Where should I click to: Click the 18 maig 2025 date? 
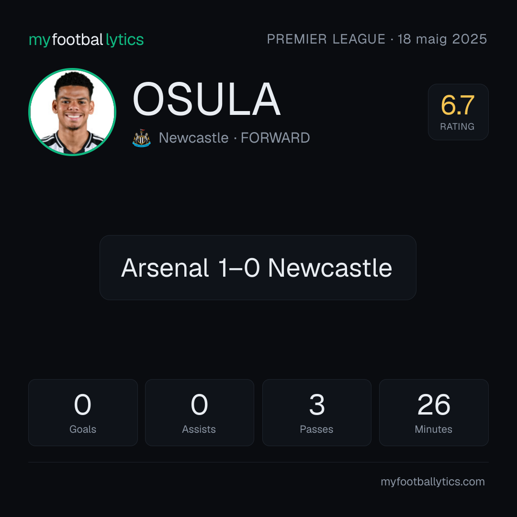click(442, 39)
